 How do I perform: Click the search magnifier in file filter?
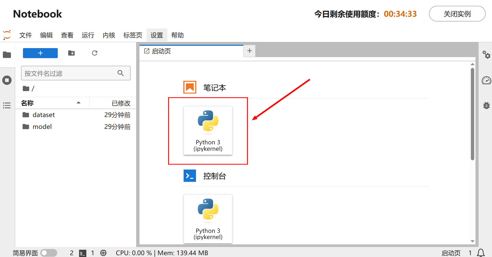(120, 73)
